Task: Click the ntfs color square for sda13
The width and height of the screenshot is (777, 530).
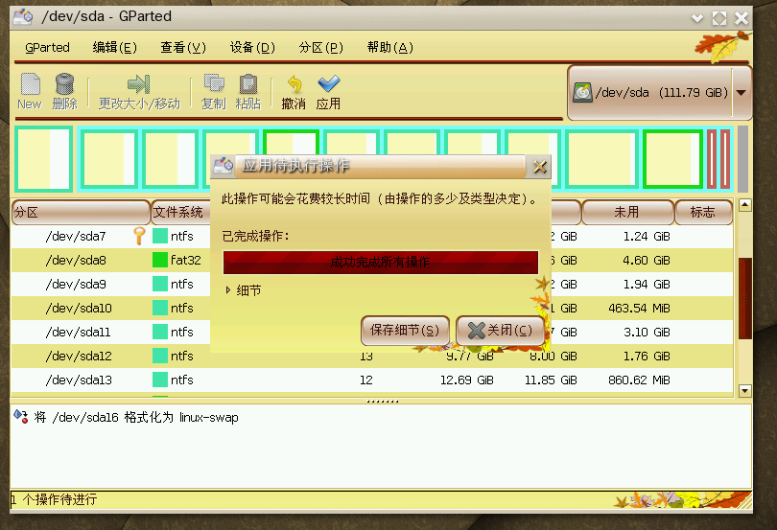Action: 160,380
